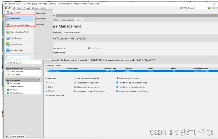Click the Product Name column header
This screenshot has width=218, height=139.
point(73,69)
